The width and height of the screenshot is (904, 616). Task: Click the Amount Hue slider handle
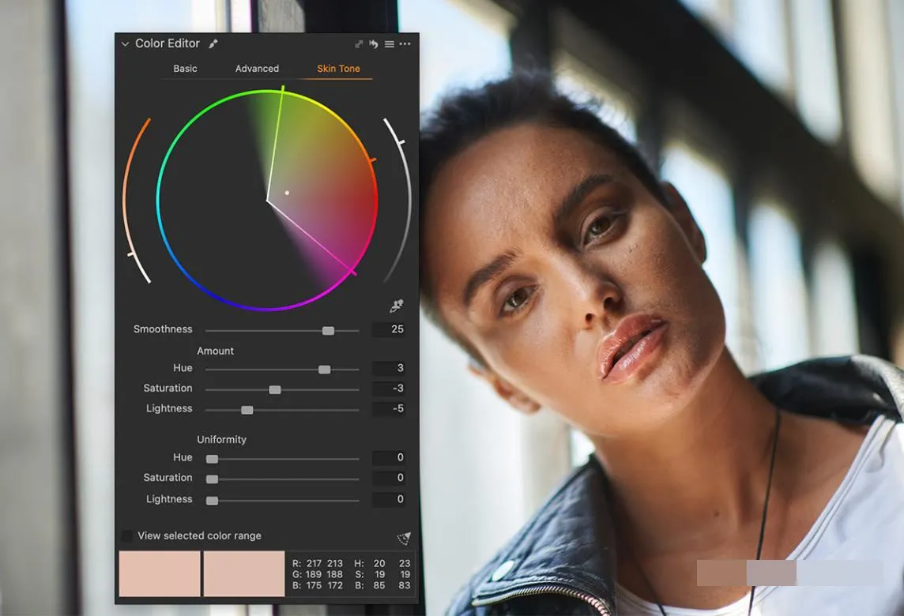(x=325, y=370)
